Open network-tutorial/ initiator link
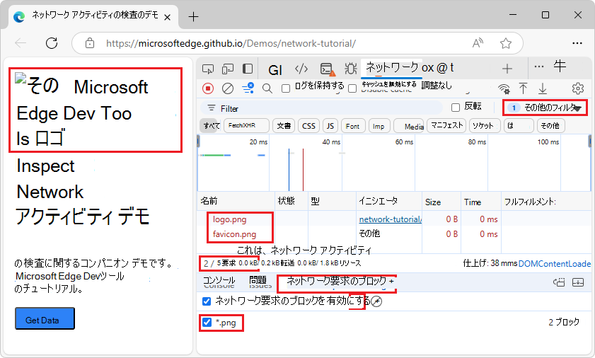 (x=391, y=219)
